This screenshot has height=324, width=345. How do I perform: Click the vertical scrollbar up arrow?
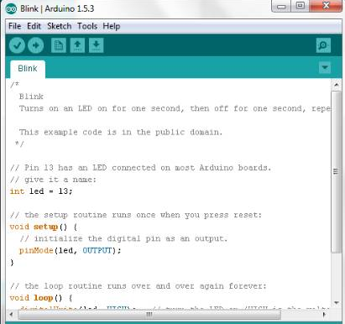coord(337,85)
